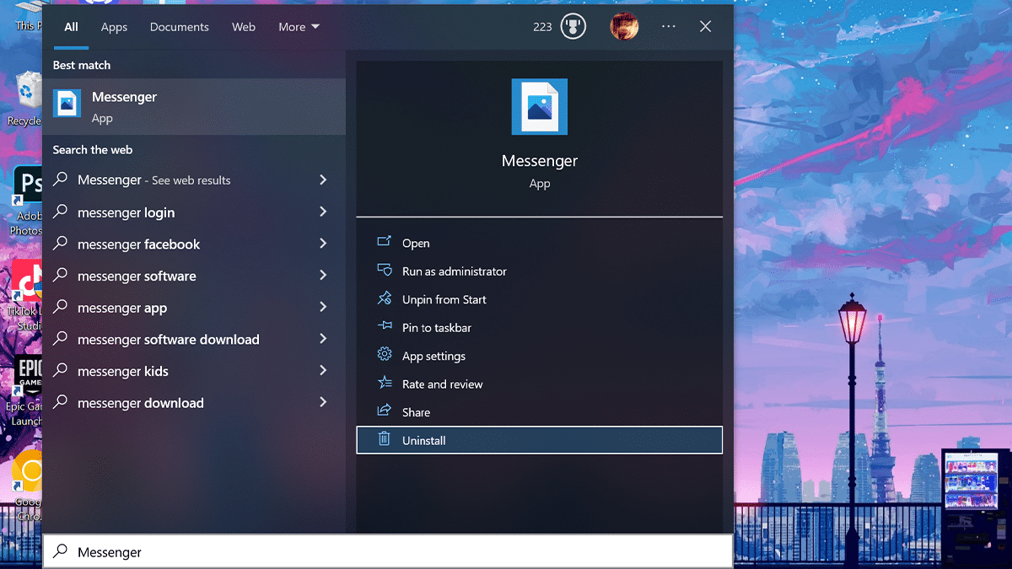1012x569 pixels.
Task: Click the user profile avatar picture
Action: [624, 27]
